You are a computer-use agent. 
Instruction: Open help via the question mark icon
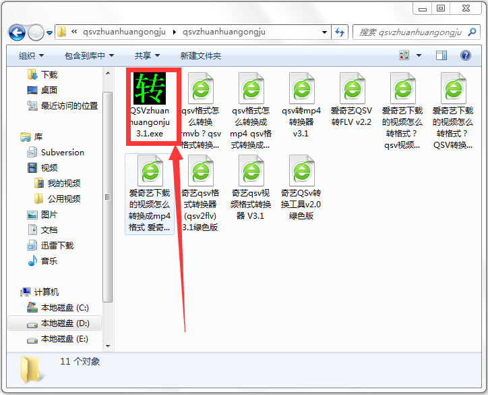tap(466, 55)
